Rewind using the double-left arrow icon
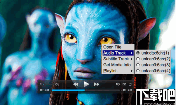Viewport: 176px width, 105px height. pyautogui.click(x=76, y=84)
